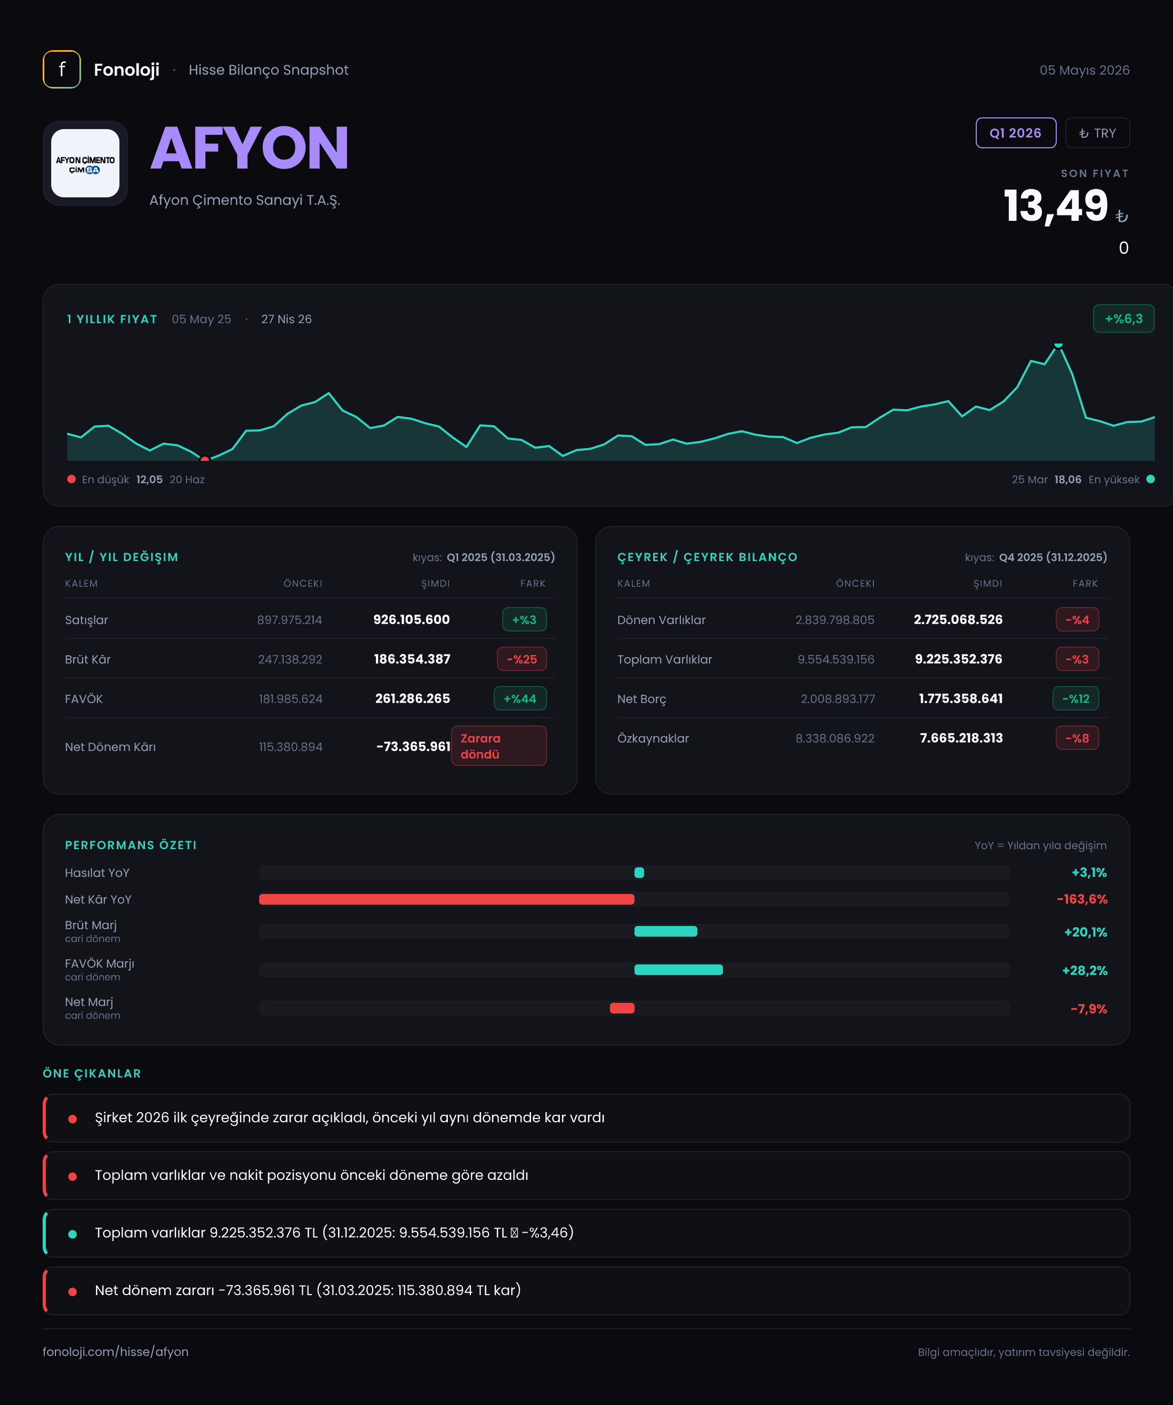Click the Brüt Kâr -%25 badge
Image resolution: width=1173 pixels, height=1405 pixels.
point(521,659)
